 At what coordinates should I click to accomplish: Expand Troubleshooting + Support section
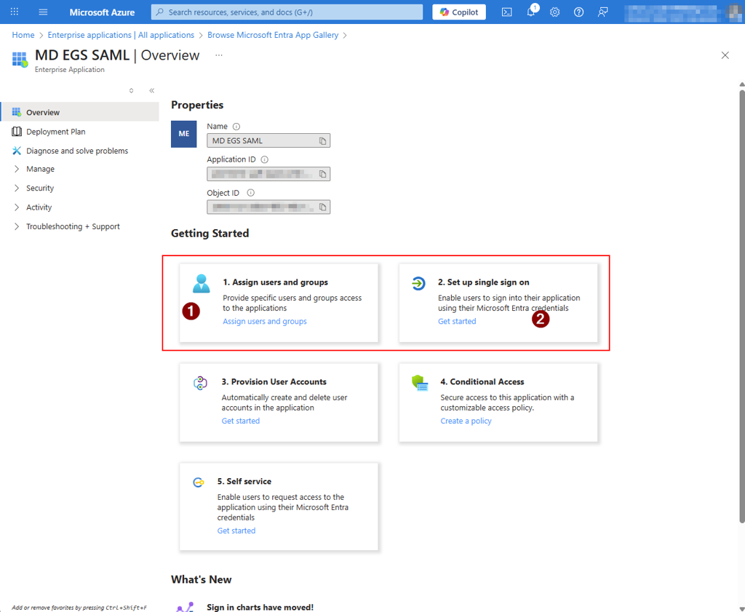tap(73, 226)
